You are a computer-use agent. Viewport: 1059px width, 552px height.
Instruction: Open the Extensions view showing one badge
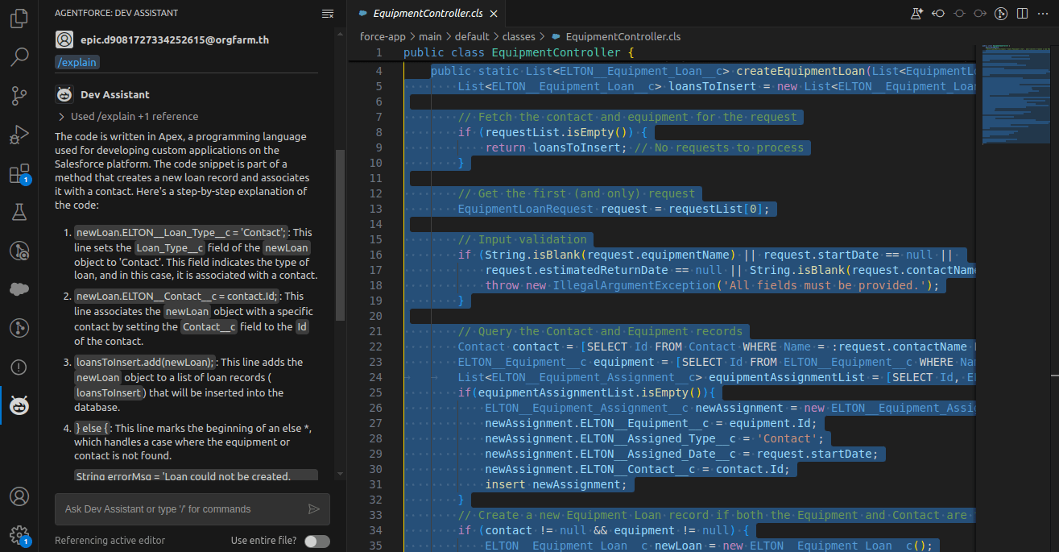(19, 173)
